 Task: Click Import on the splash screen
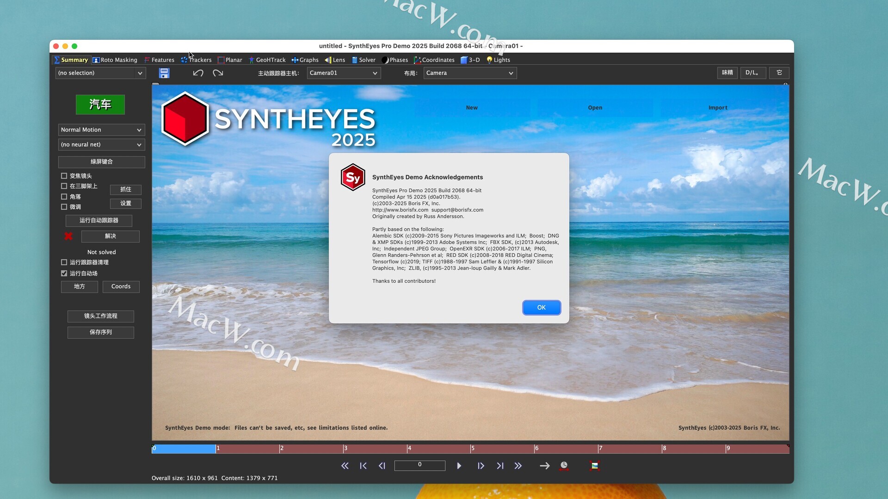718,108
